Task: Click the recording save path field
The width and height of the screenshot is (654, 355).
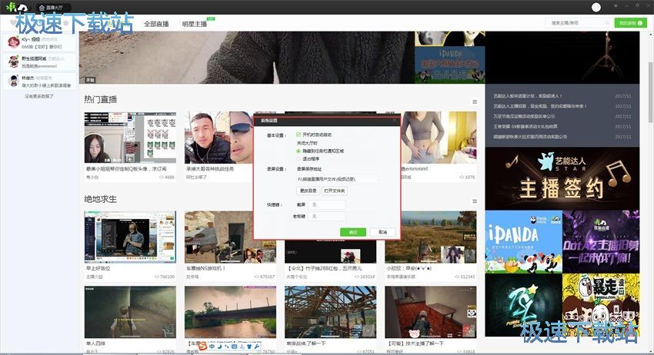Action: coord(336,179)
